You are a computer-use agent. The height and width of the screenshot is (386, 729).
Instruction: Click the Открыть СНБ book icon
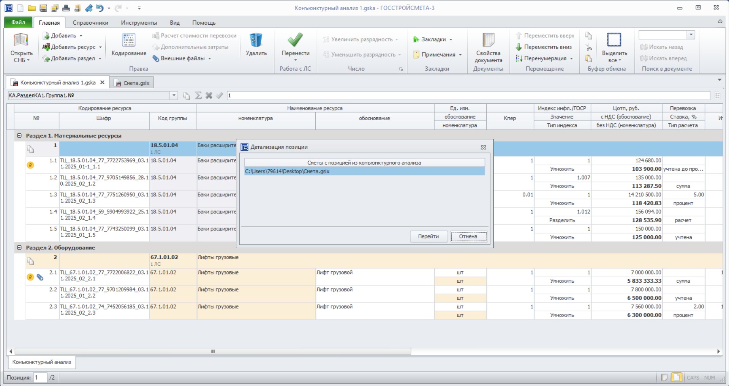(x=21, y=41)
